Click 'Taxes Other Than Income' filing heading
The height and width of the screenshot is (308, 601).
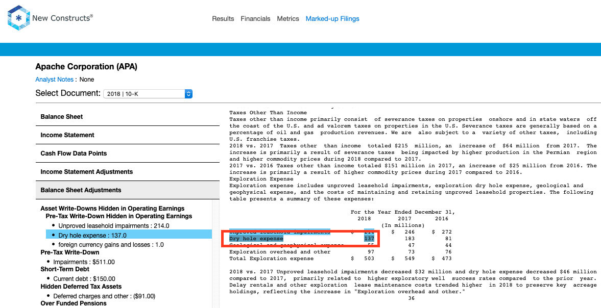coord(268,113)
